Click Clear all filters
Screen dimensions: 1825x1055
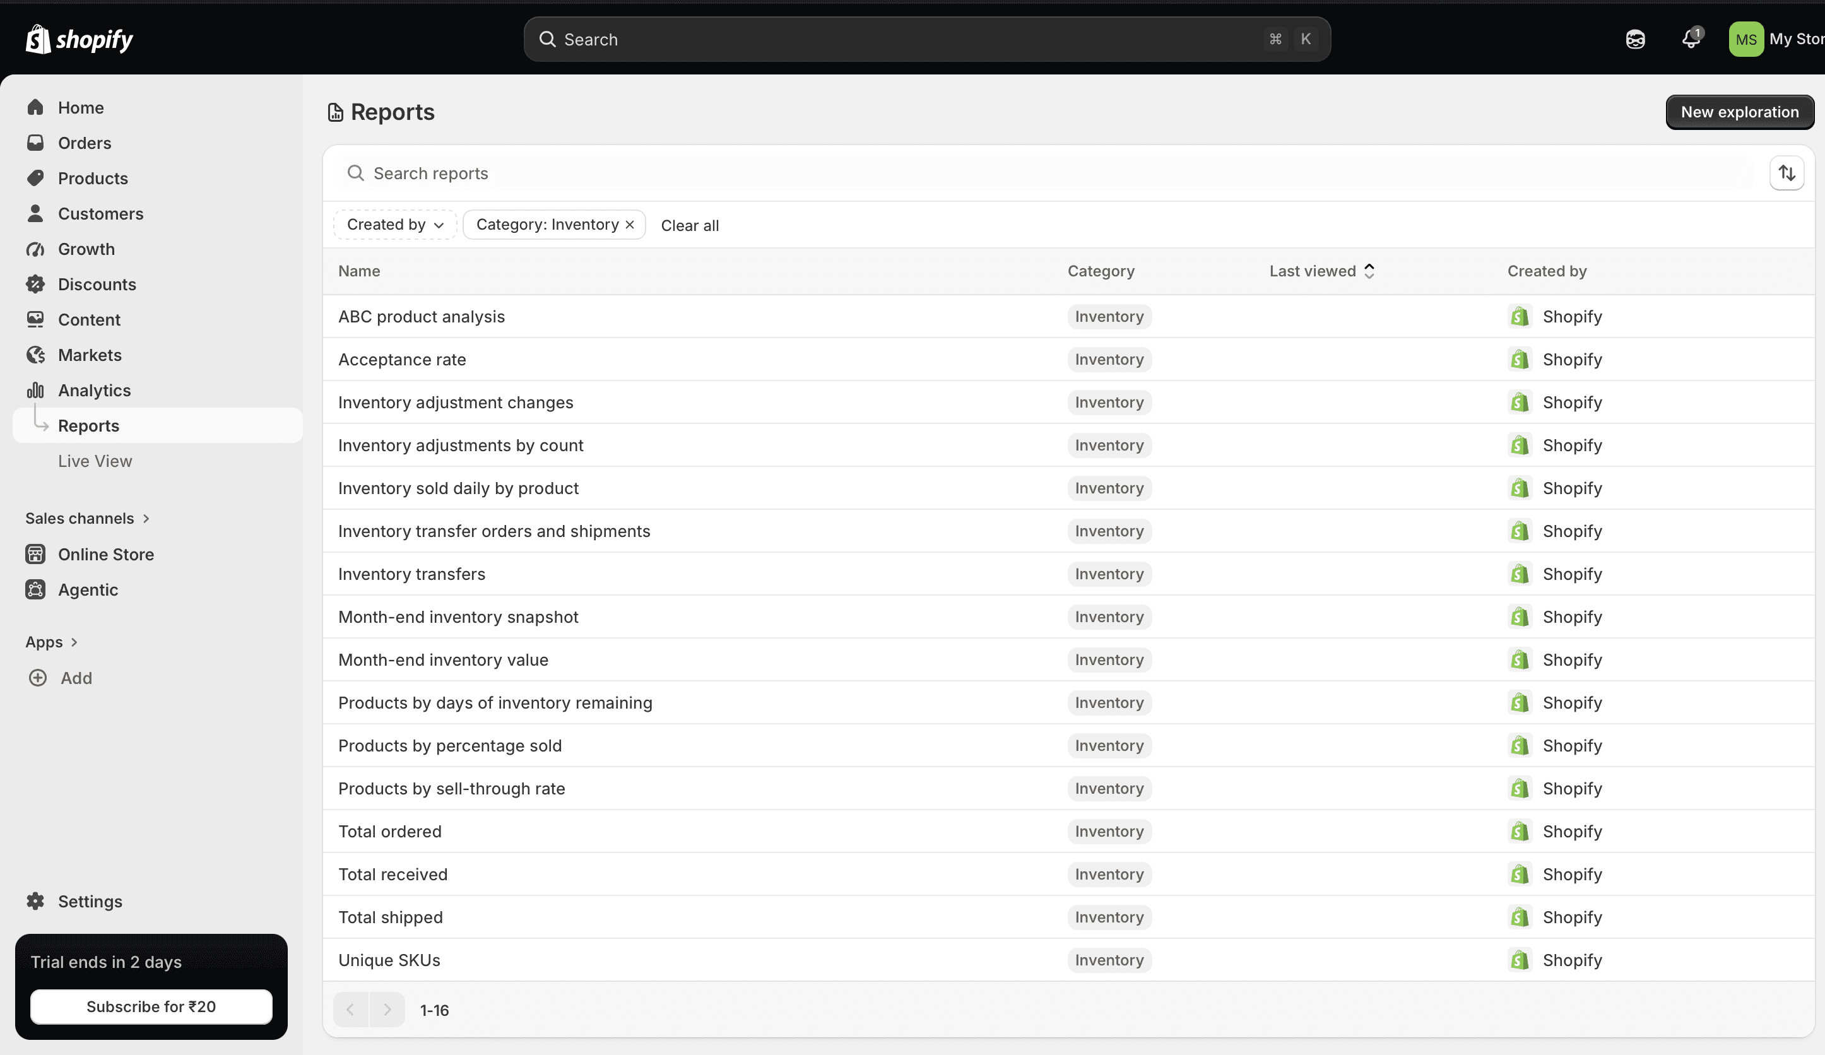(x=690, y=225)
